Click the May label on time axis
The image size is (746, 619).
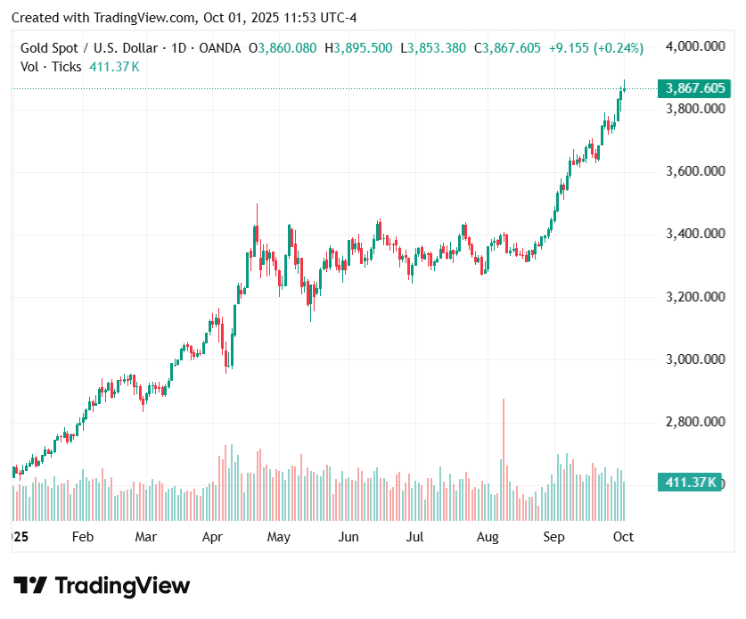(x=279, y=537)
